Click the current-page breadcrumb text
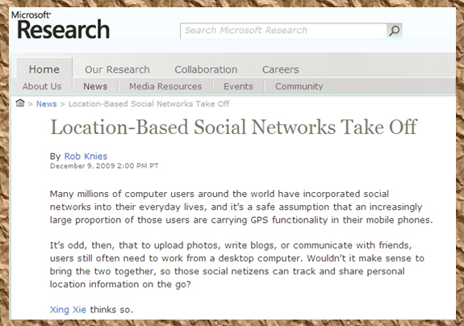 click(x=148, y=104)
